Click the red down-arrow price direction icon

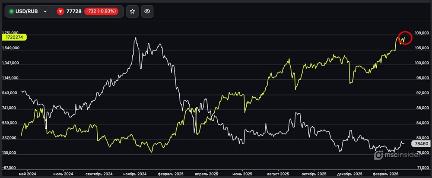60,12
